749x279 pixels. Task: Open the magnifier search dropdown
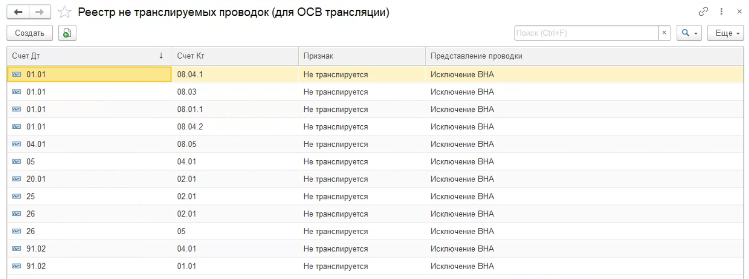[x=689, y=33]
